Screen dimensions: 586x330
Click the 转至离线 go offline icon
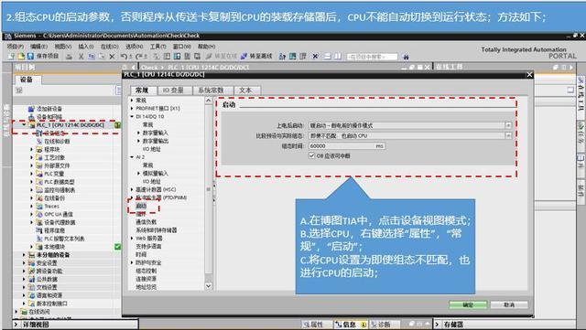tap(244, 56)
